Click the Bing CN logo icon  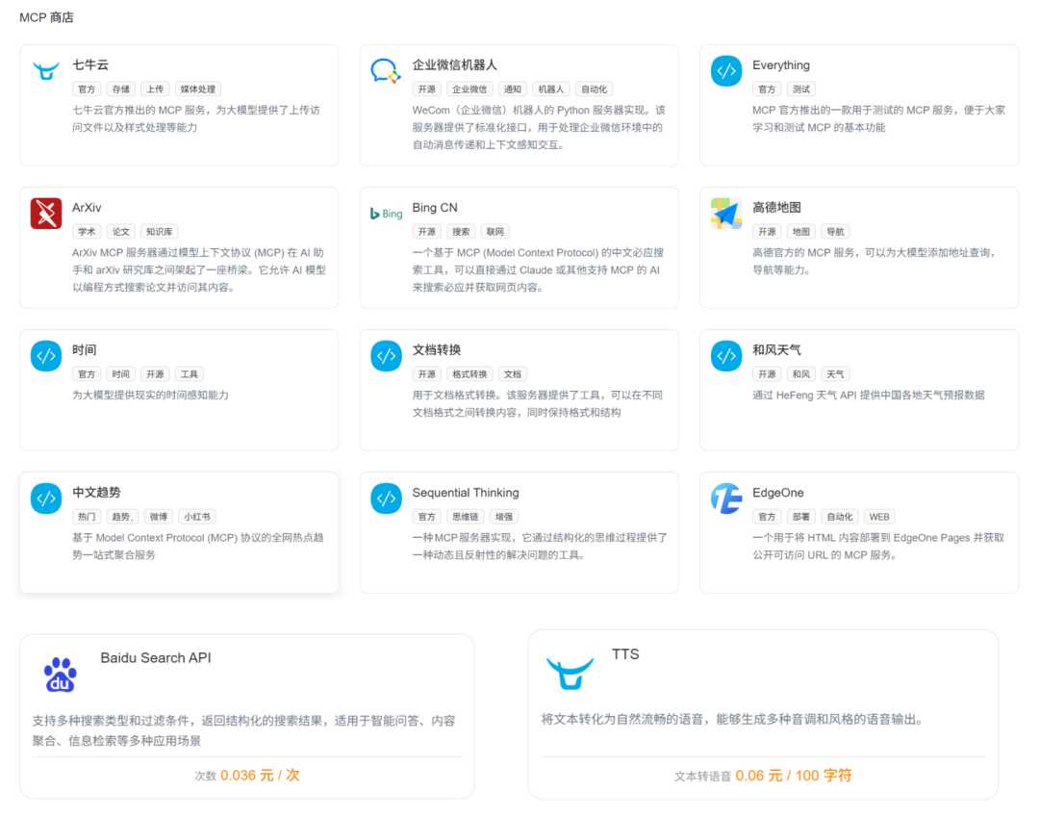[387, 214]
